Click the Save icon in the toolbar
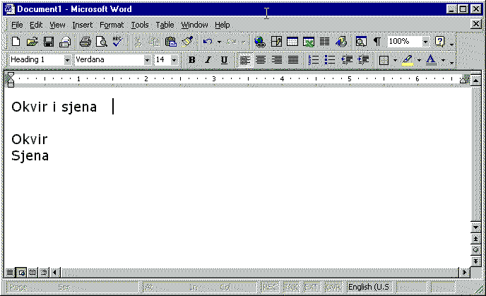Viewport: 486px width, 296px height. point(49,42)
